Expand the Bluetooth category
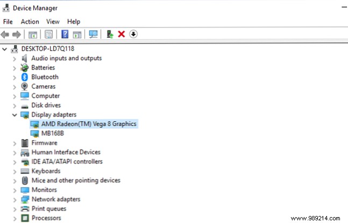This screenshot has width=348, height=223. 15,78
